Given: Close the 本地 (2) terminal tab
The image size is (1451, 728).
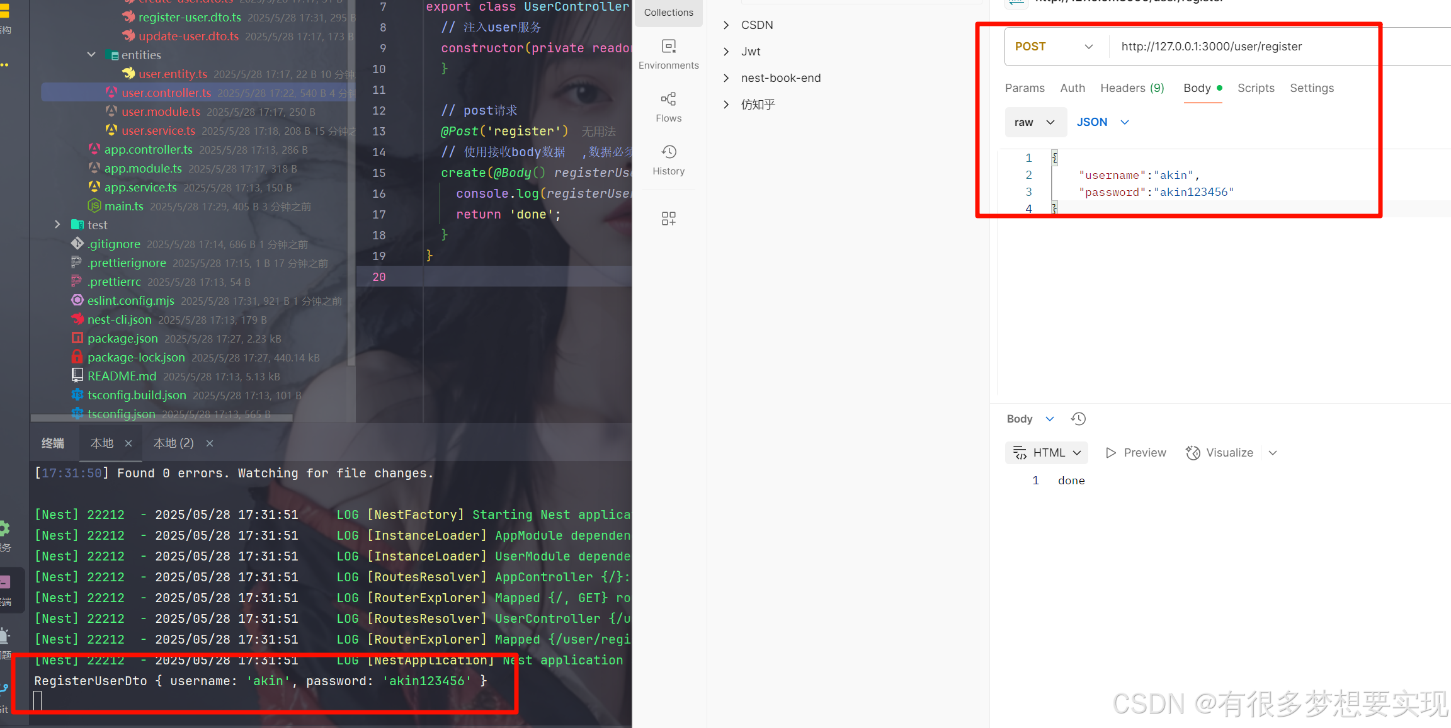Looking at the screenshot, I should click(210, 443).
